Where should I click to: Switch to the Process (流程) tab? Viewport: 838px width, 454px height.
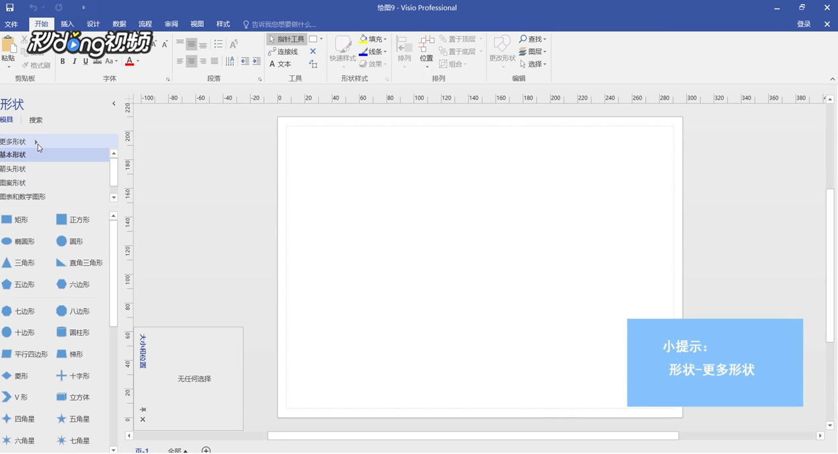click(x=145, y=24)
